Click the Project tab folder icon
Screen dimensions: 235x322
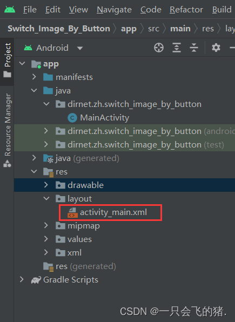click(7, 74)
